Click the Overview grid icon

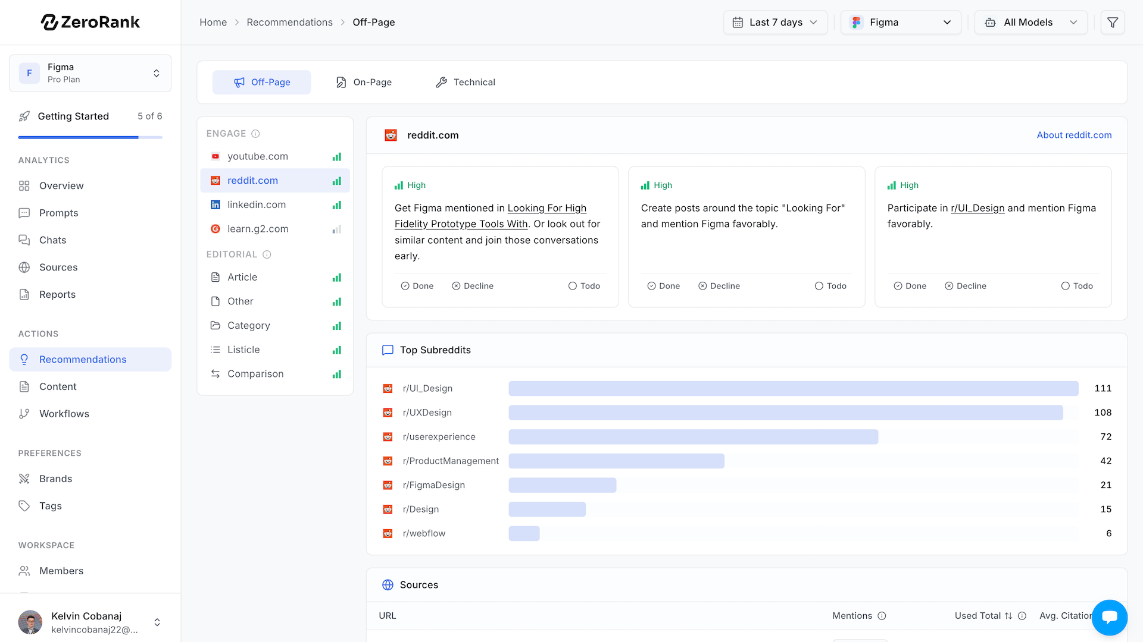[x=24, y=186]
